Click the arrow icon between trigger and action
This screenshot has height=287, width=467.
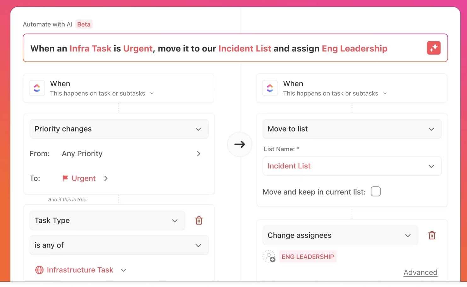click(x=240, y=144)
